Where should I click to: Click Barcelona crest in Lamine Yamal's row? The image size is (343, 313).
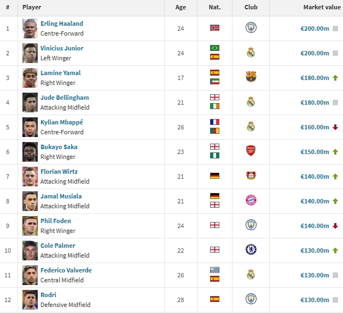[x=251, y=77]
